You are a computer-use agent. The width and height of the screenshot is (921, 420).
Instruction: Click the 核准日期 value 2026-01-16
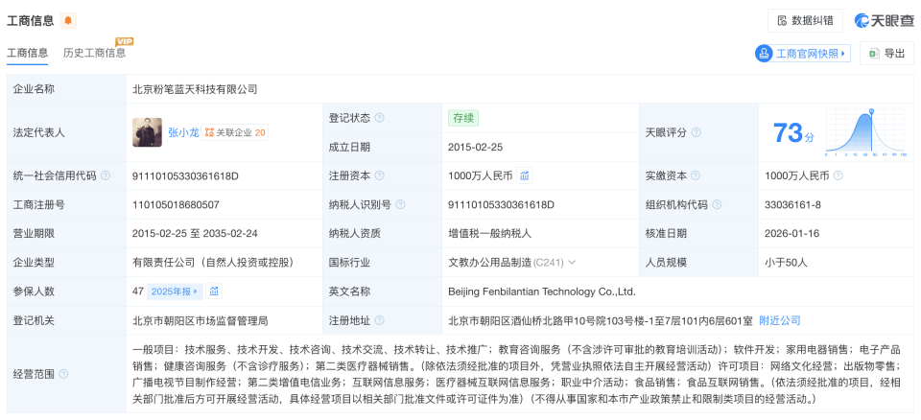(x=792, y=233)
